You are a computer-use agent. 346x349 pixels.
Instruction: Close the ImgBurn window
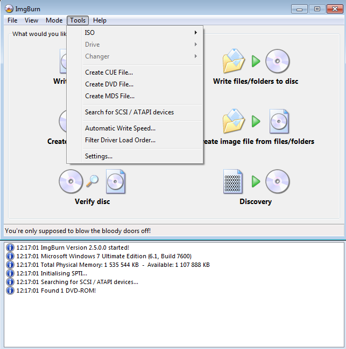coord(335,9)
